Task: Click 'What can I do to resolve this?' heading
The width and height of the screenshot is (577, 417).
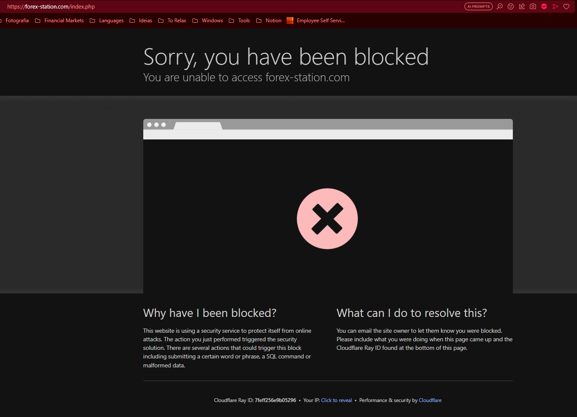Action: pos(412,313)
